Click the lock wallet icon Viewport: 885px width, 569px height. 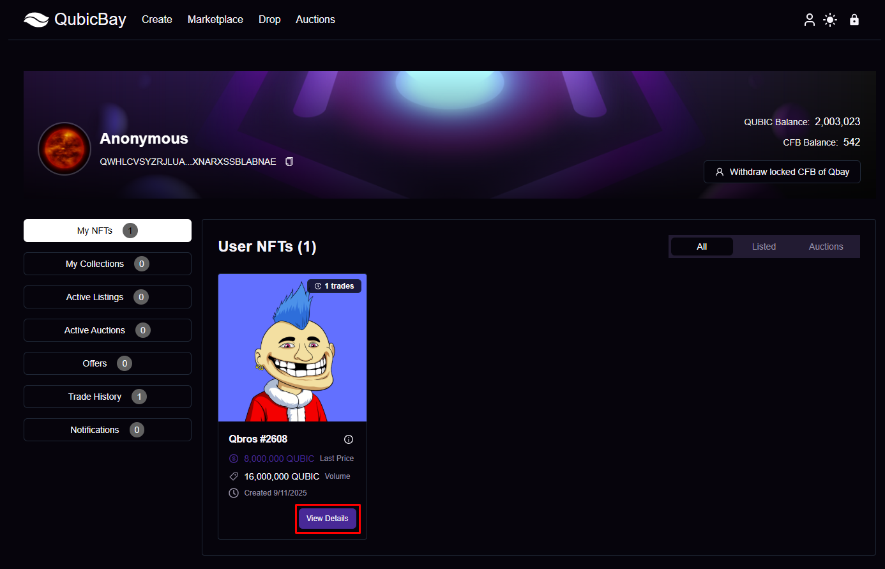[854, 20]
